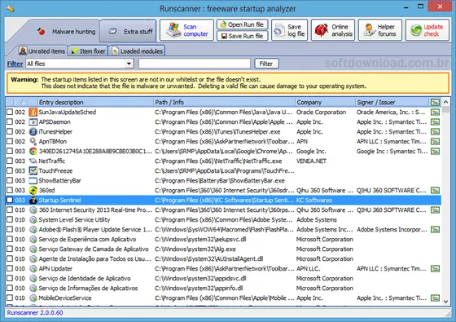Apply with the Filter button
The image size is (456, 322).
(x=266, y=64)
